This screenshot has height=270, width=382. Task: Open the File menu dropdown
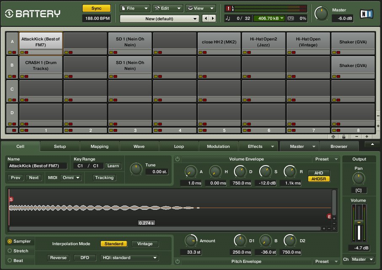[x=135, y=8]
